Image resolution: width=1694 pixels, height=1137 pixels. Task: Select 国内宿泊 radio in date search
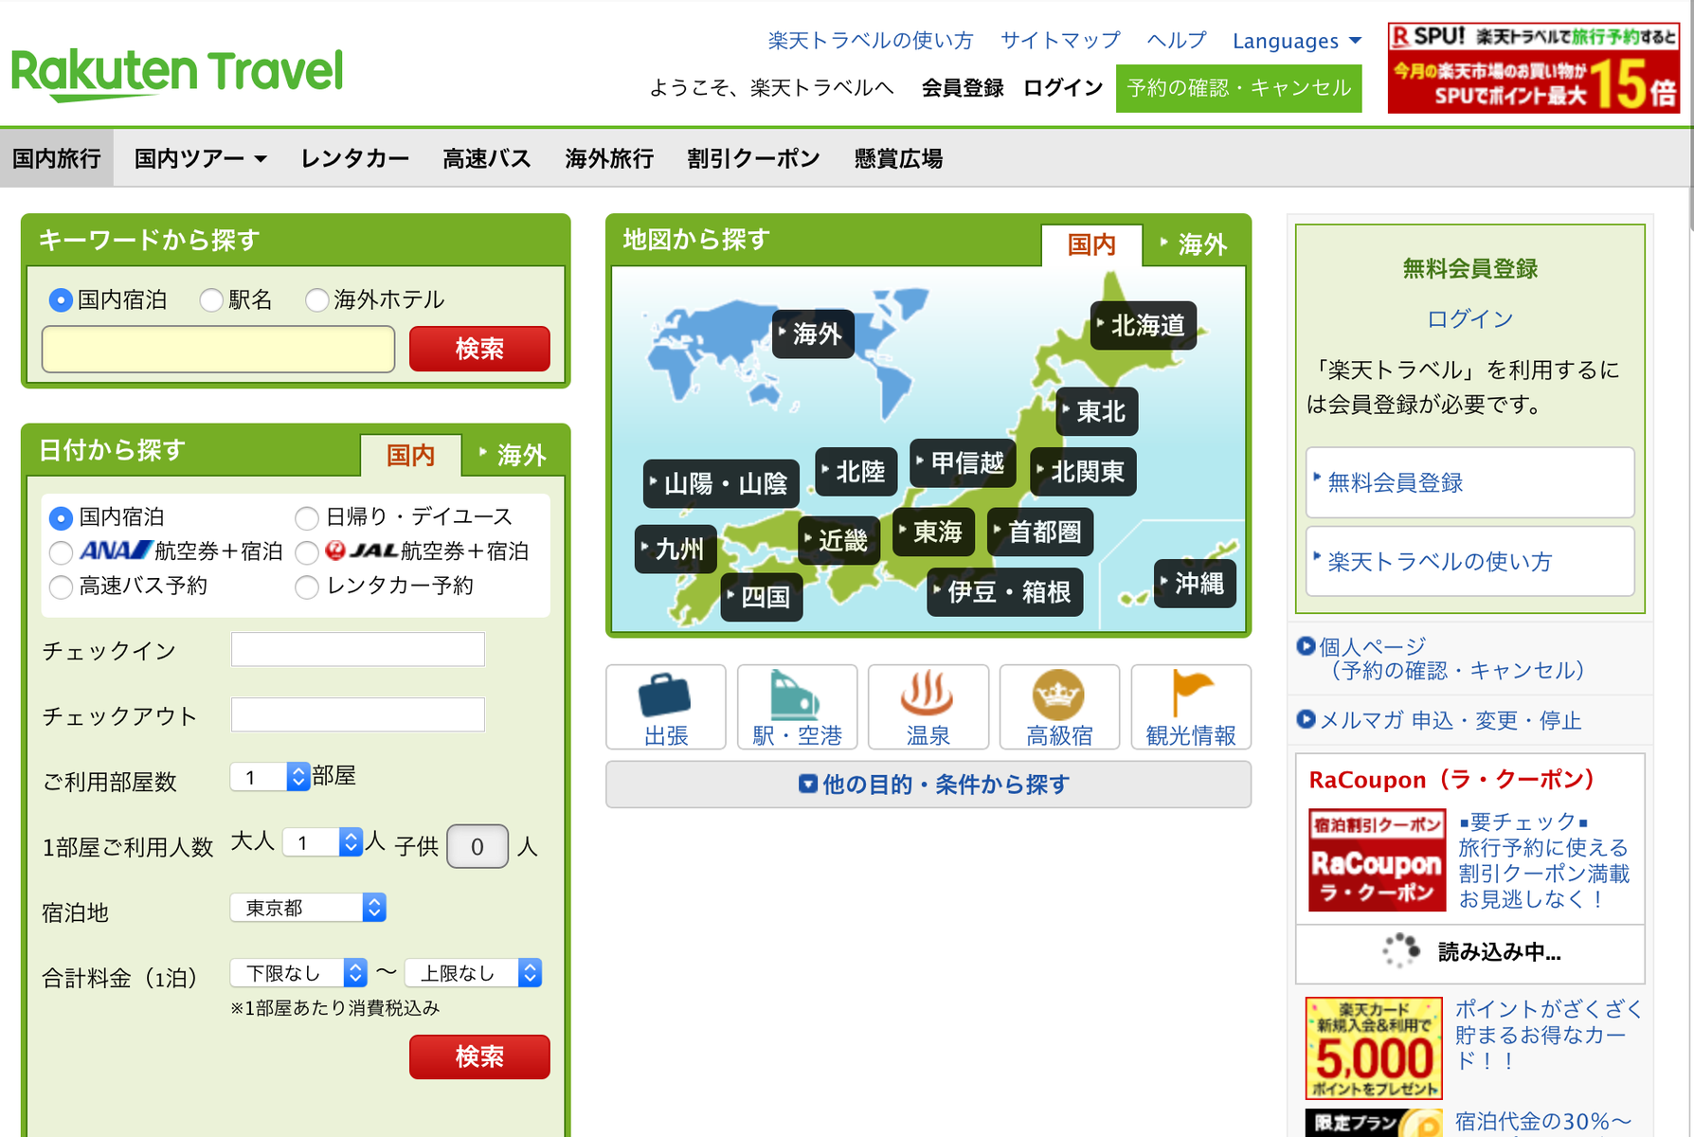tap(61, 518)
